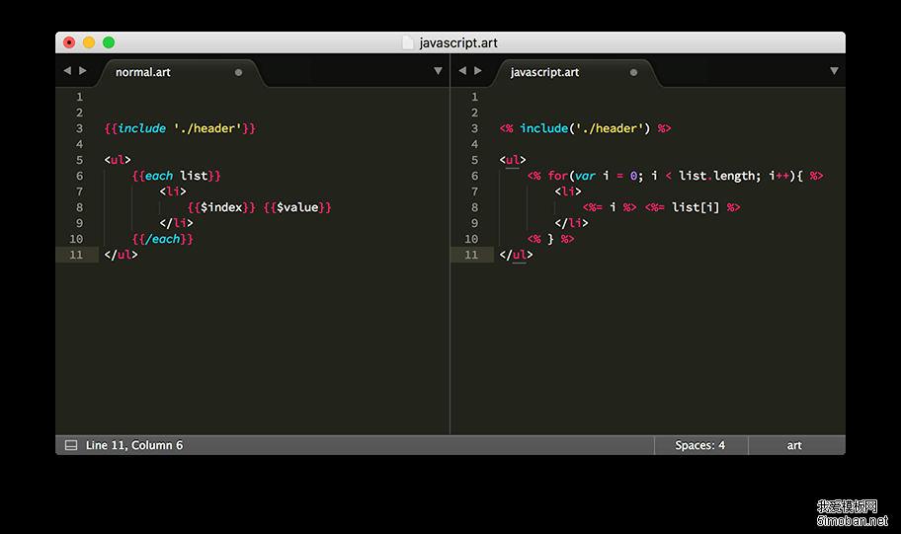Click line number 8 in right gutter
Screen dimensions: 901x534
pos(473,207)
